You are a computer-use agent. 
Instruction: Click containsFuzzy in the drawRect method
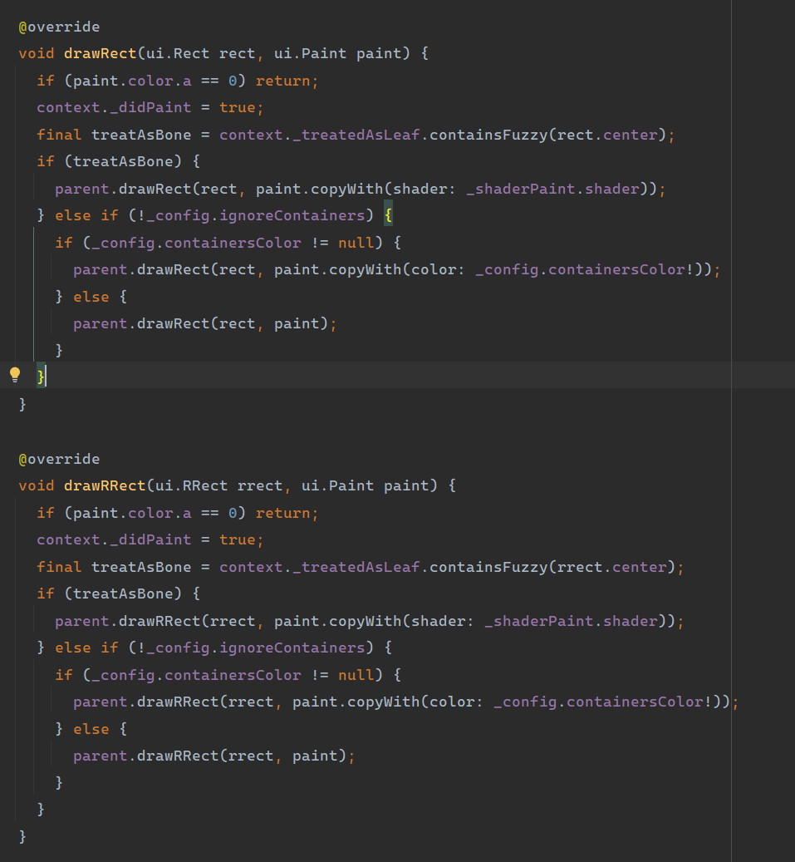point(488,135)
